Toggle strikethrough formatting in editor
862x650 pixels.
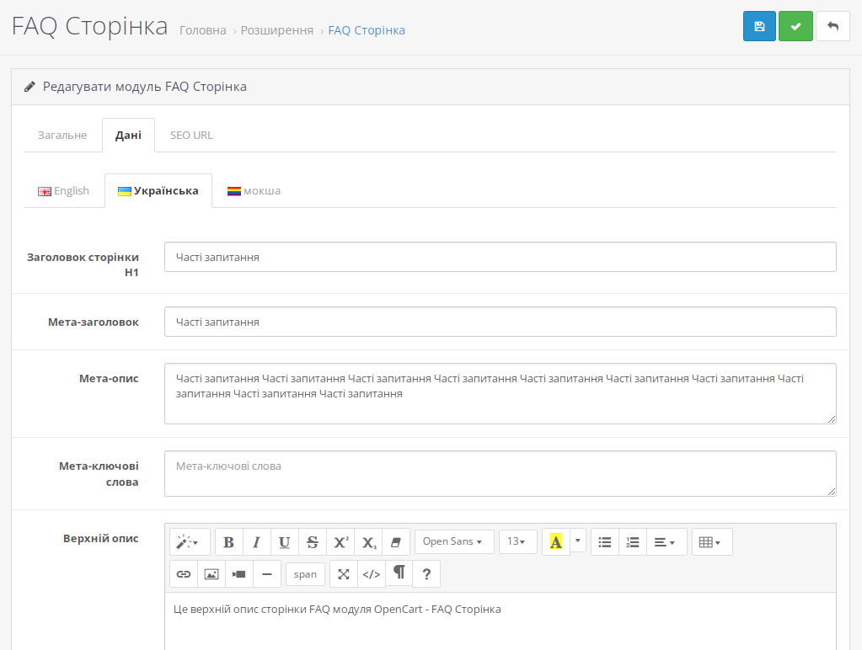[313, 542]
